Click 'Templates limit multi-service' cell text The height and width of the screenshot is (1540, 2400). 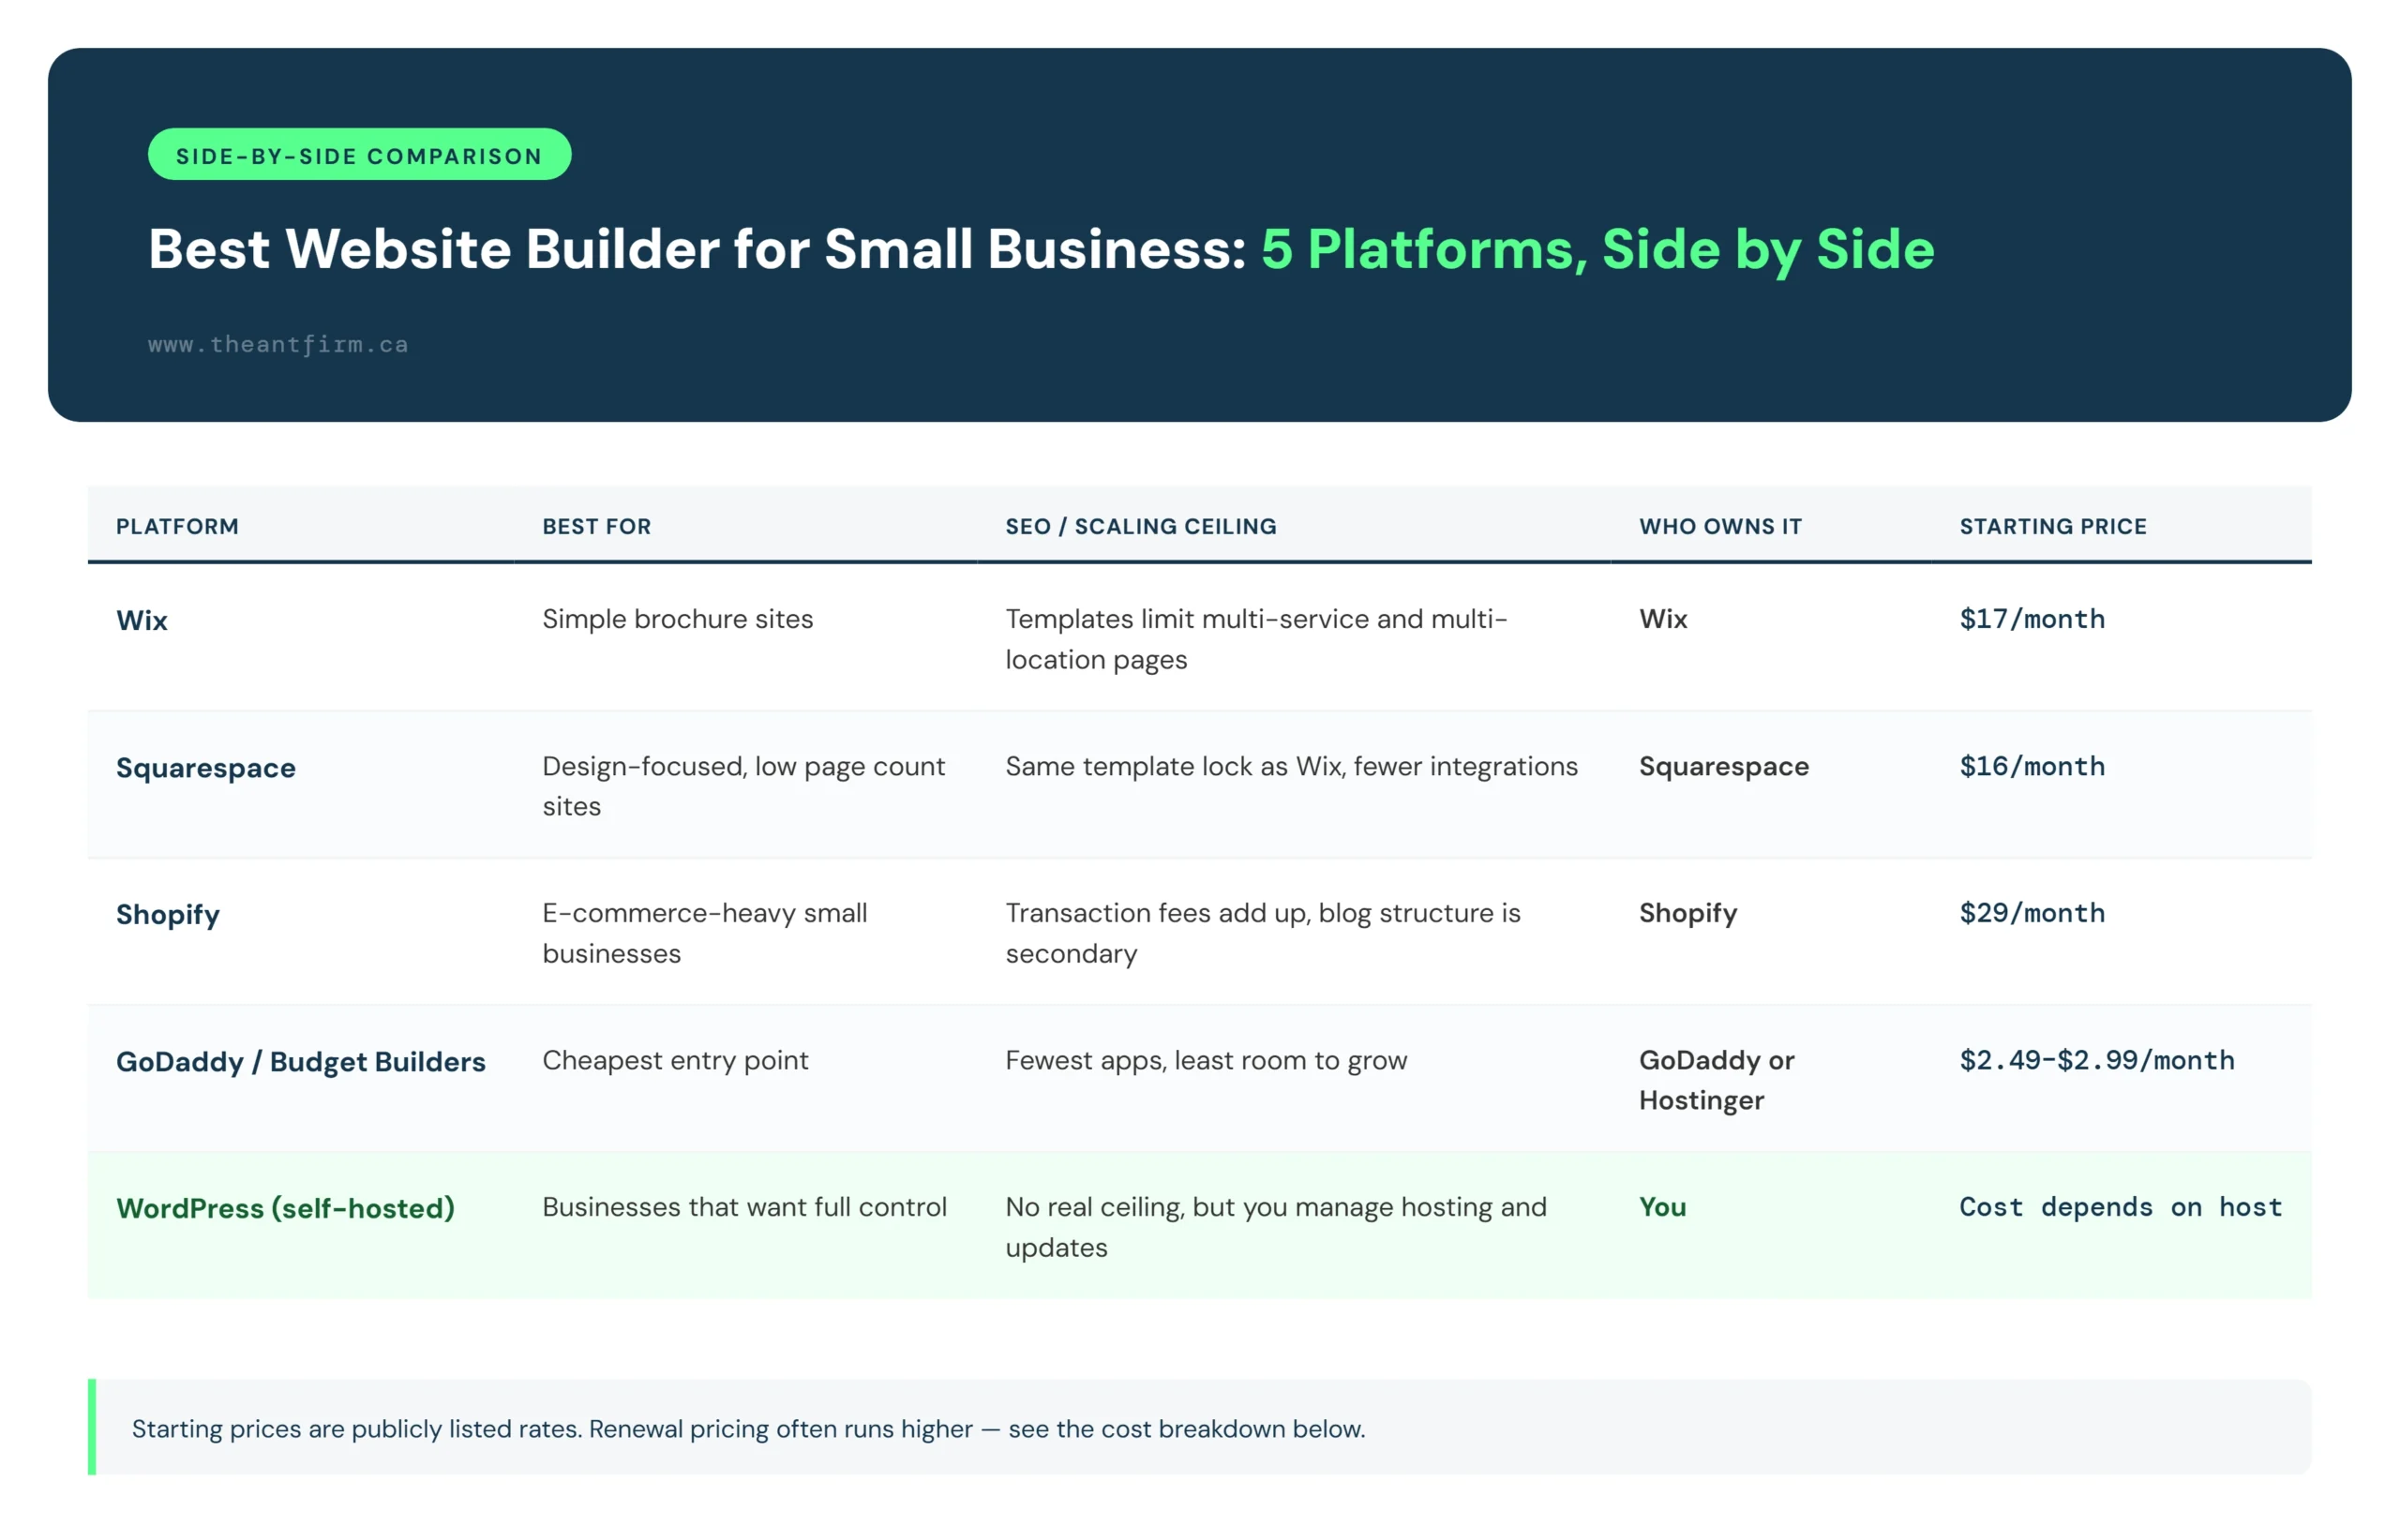pyautogui.click(x=1256, y=639)
